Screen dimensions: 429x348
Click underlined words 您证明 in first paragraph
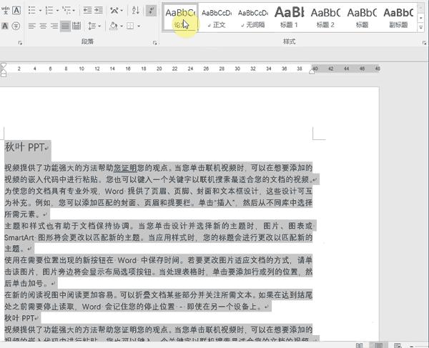(125, 168)
